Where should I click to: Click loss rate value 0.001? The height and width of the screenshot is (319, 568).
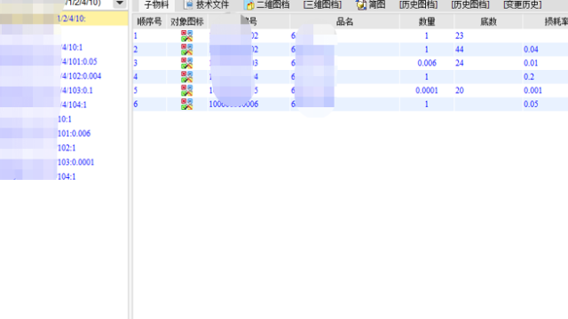[532, 90]
